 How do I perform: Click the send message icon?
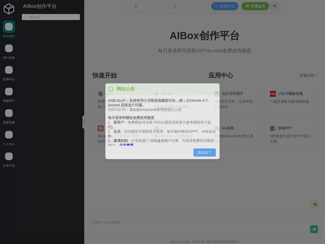[x=314, y=229]
